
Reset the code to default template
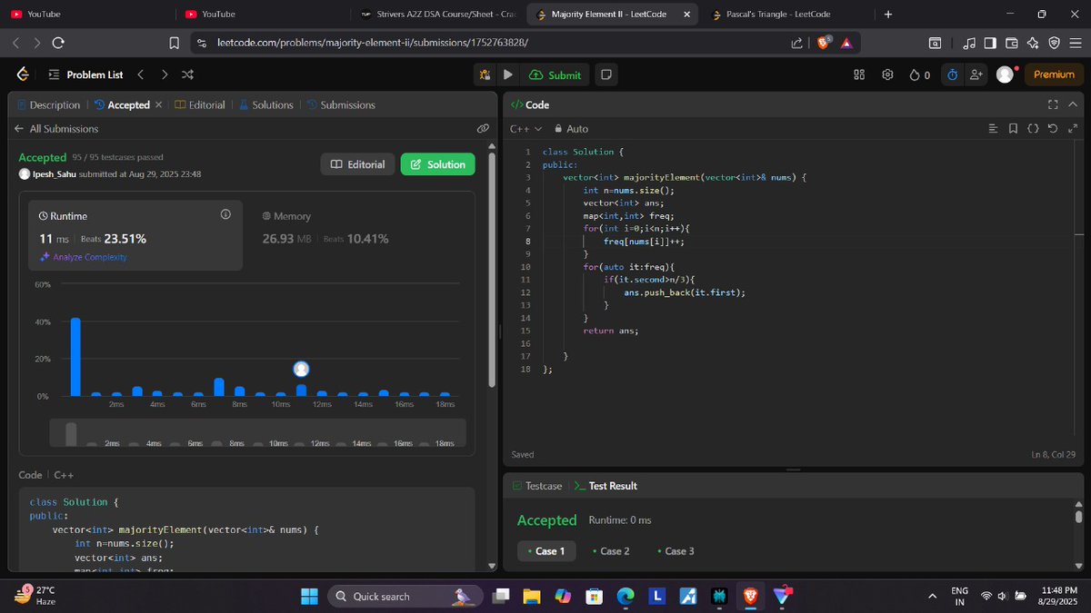pyautogui.click(x=1053, y=129)
